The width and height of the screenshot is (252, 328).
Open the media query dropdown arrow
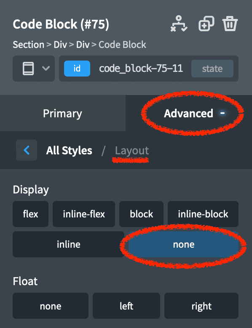[x=46, y=69]
